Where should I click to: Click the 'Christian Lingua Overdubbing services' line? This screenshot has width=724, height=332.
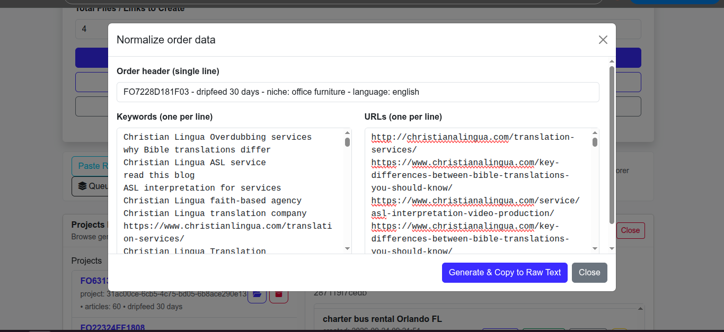[218, 137]
